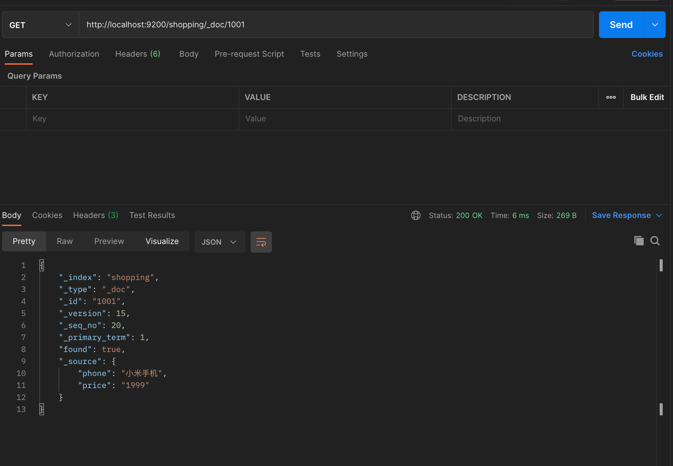
Task: Select the response Body tab
Action: (12, 215)
